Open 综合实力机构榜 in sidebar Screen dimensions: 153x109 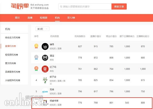click(x=13, y=37)
